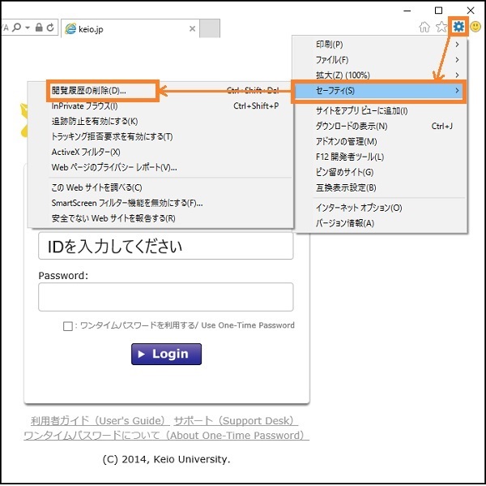486x486 pixels.
Task: Click the smiley feedback icon
Action: 476,28
